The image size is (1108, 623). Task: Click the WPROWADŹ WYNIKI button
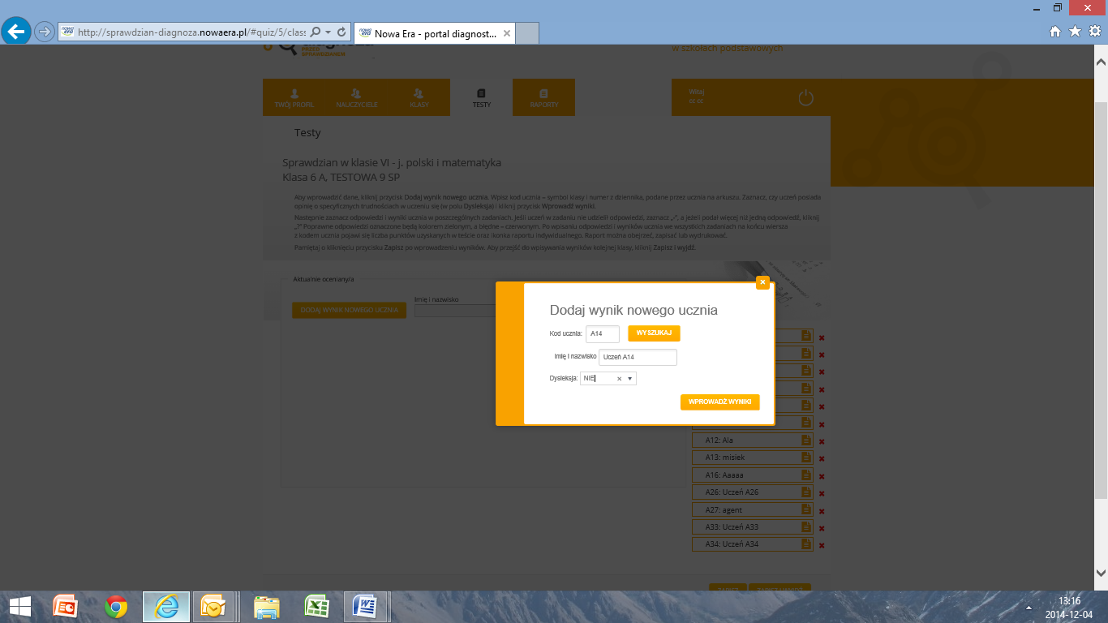(719, 402)
